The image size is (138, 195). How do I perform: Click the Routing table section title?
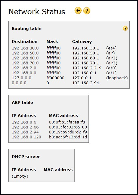tap(27, 29)
